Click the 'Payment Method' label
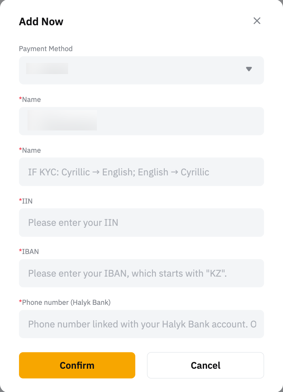This screenshot has width=283, height=392. click(46, 49)
